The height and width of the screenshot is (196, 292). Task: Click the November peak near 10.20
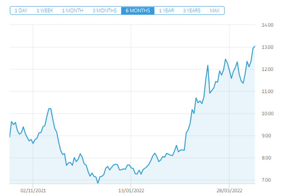(49, 109)
